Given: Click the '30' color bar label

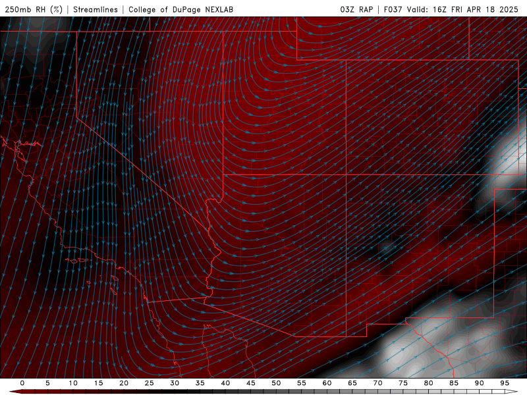Looking at the screenshot, I should 175,383.
